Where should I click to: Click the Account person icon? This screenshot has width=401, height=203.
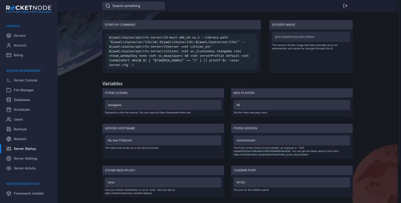point(9,45)
